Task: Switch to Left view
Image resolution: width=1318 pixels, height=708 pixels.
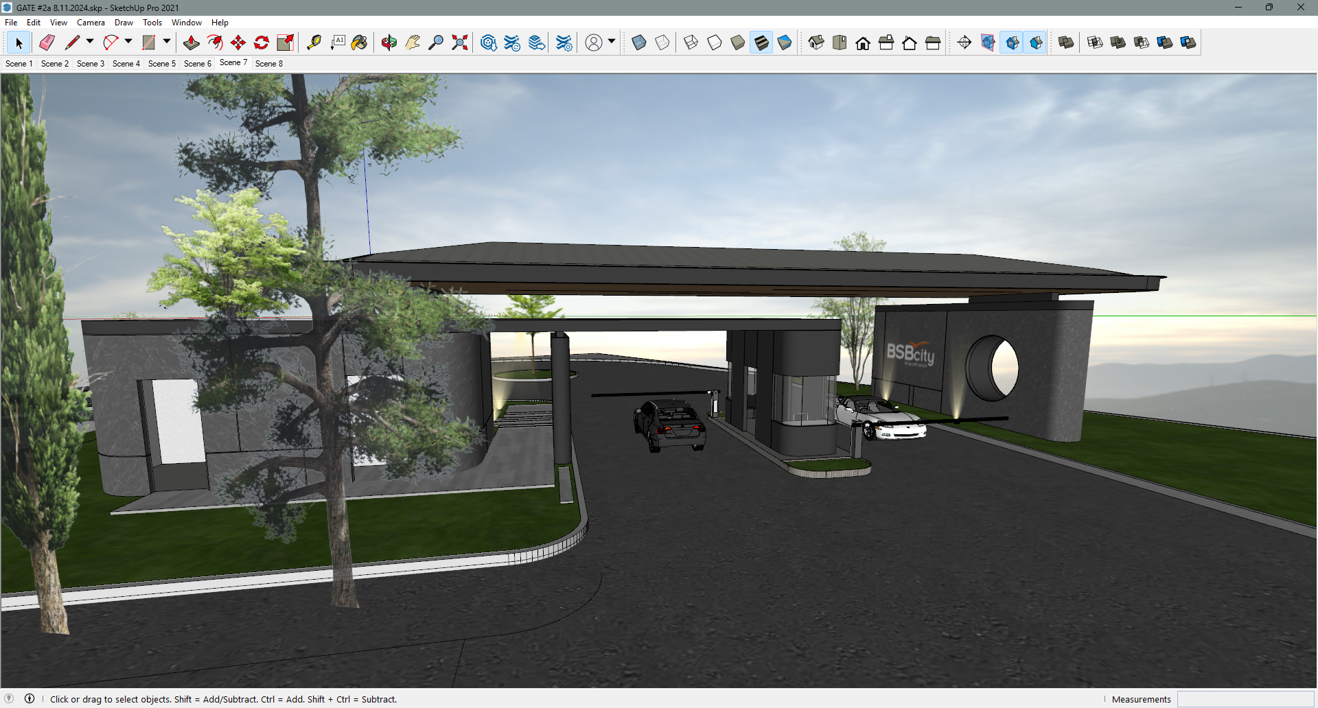Action: [x=933, y=43]
